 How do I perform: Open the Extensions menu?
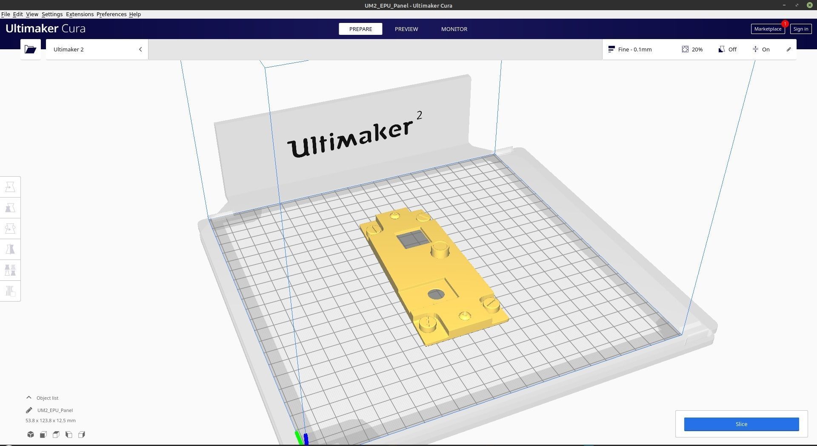pyautogui.click(x=80, y=14)
